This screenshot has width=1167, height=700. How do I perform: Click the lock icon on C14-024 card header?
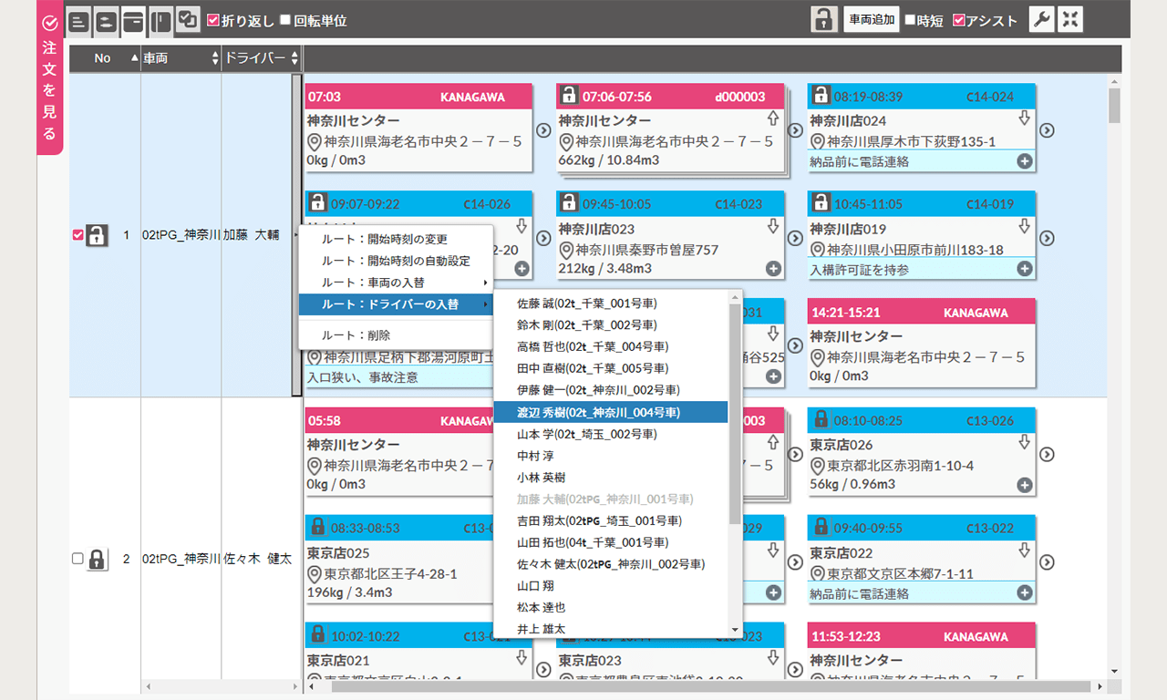(x=821, y=95)
